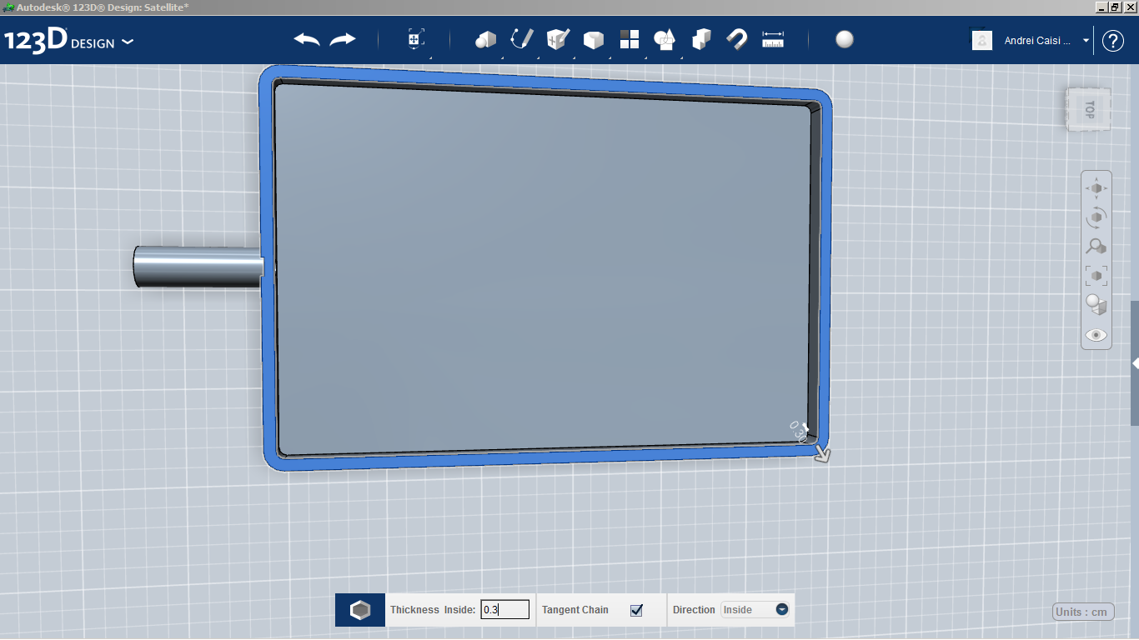This screenshot has width=1139, height=640.
Task: Toggle materials and outlines display
Action: 1096,305
